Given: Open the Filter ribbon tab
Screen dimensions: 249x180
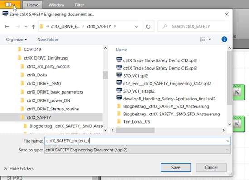Looking at the screenshot, I should 79,5.
